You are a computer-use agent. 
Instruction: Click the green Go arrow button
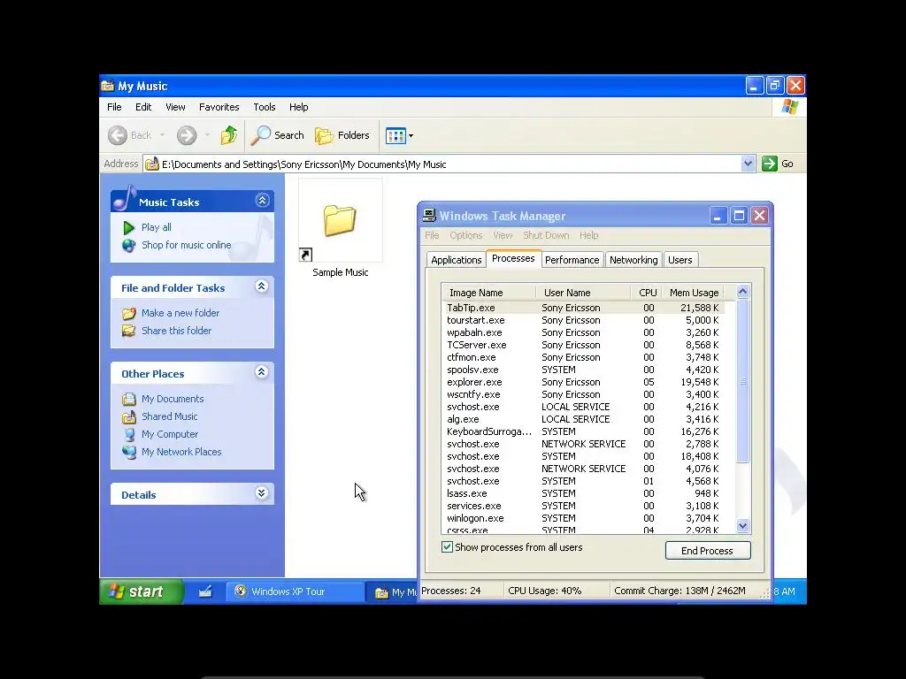pyautogui.click(x=770, y=164)
